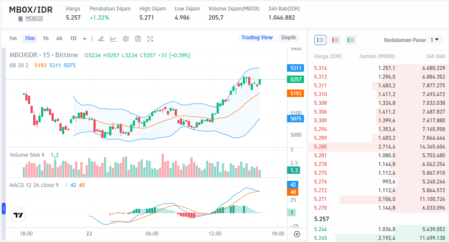Select sell order at price 5.275
The width and height of the screenshot is (449, 242).
(x=379, y=173)
